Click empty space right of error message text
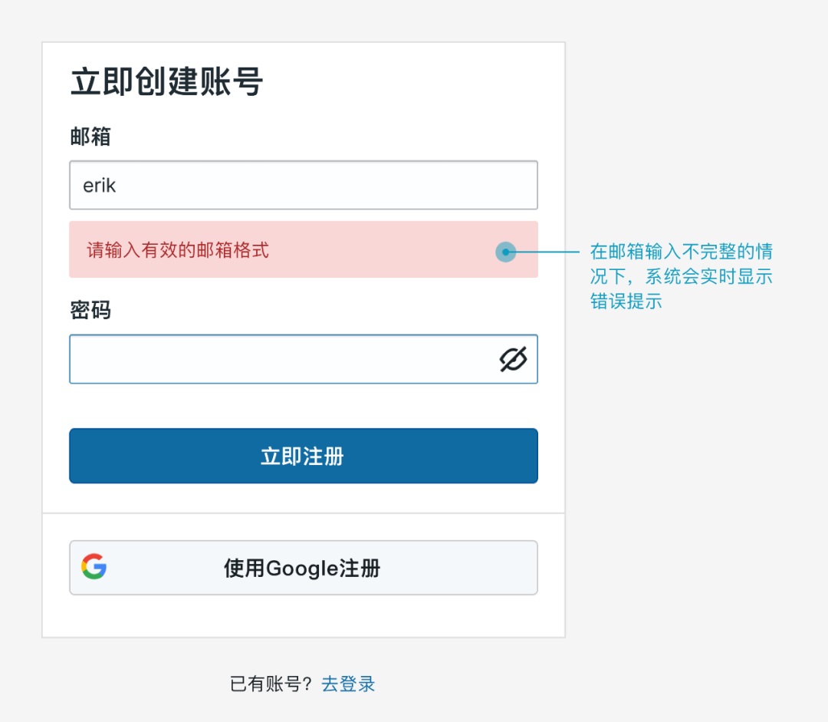The height and width of the screenshot is (722, 828). point(383,250)
